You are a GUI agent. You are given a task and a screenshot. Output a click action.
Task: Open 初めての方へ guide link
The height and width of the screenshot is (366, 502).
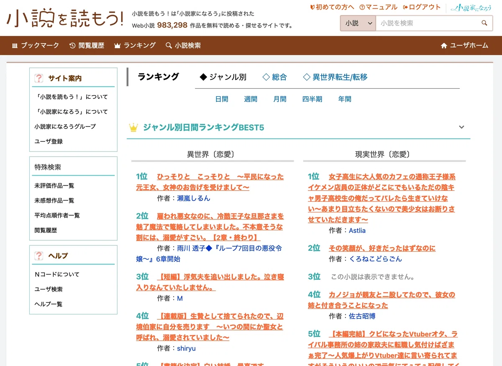(332, 7)
